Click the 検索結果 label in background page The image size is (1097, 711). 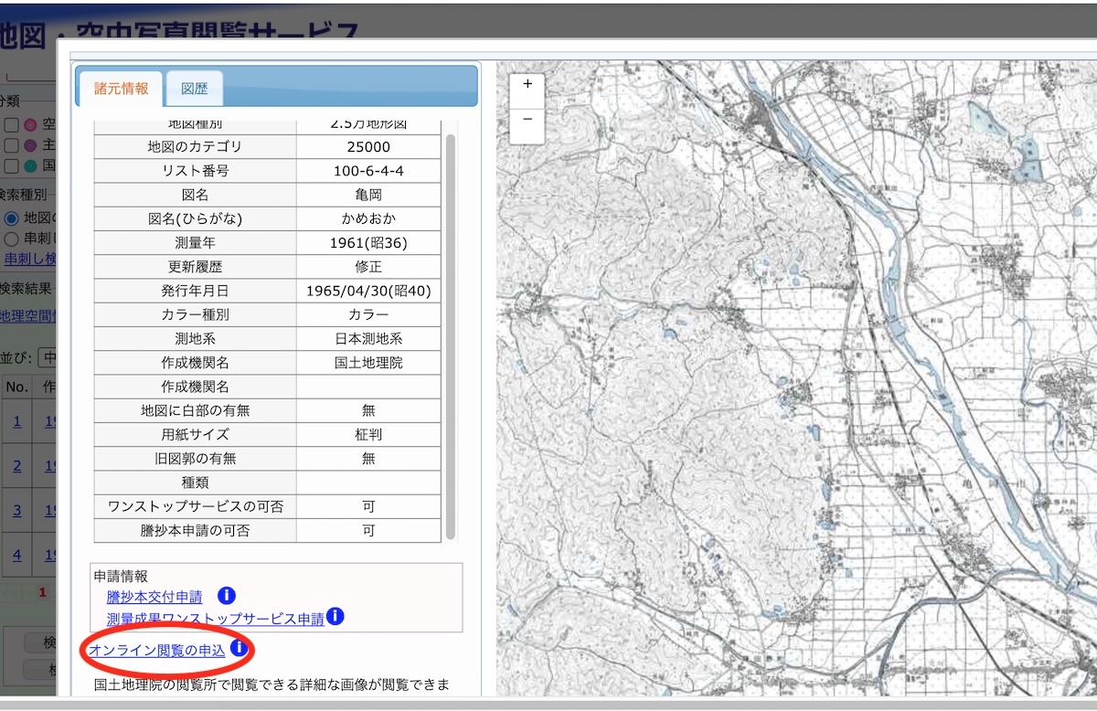[x=26, y=289]
